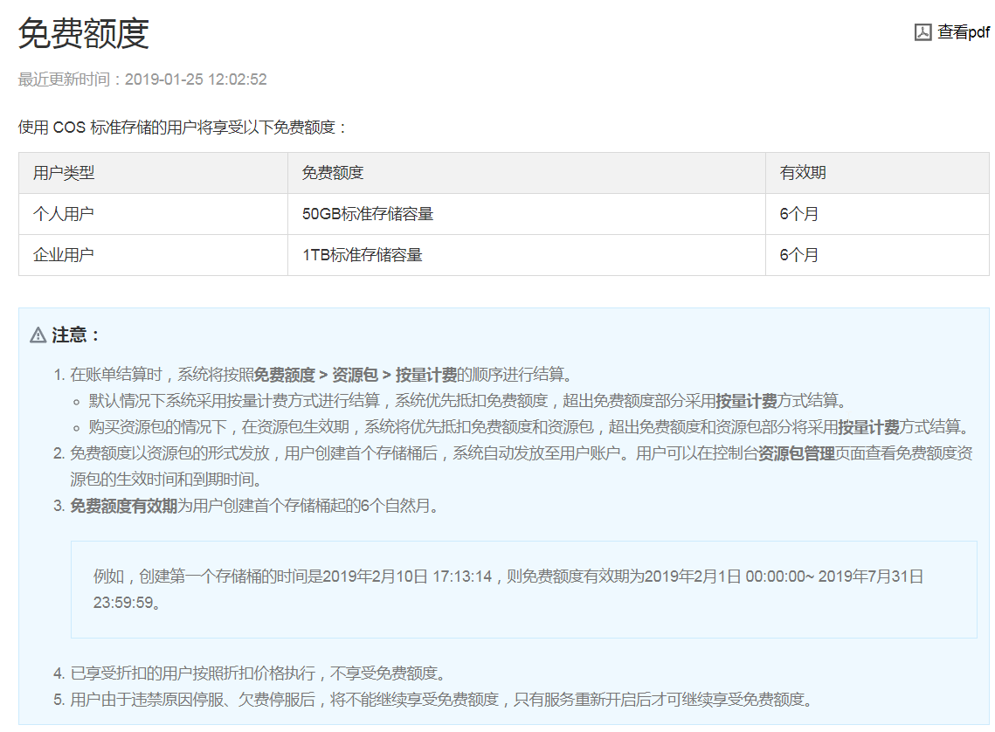
Task: Select the 企业用户 table cell
Action: pyautogui.click(x=153, y=255)
